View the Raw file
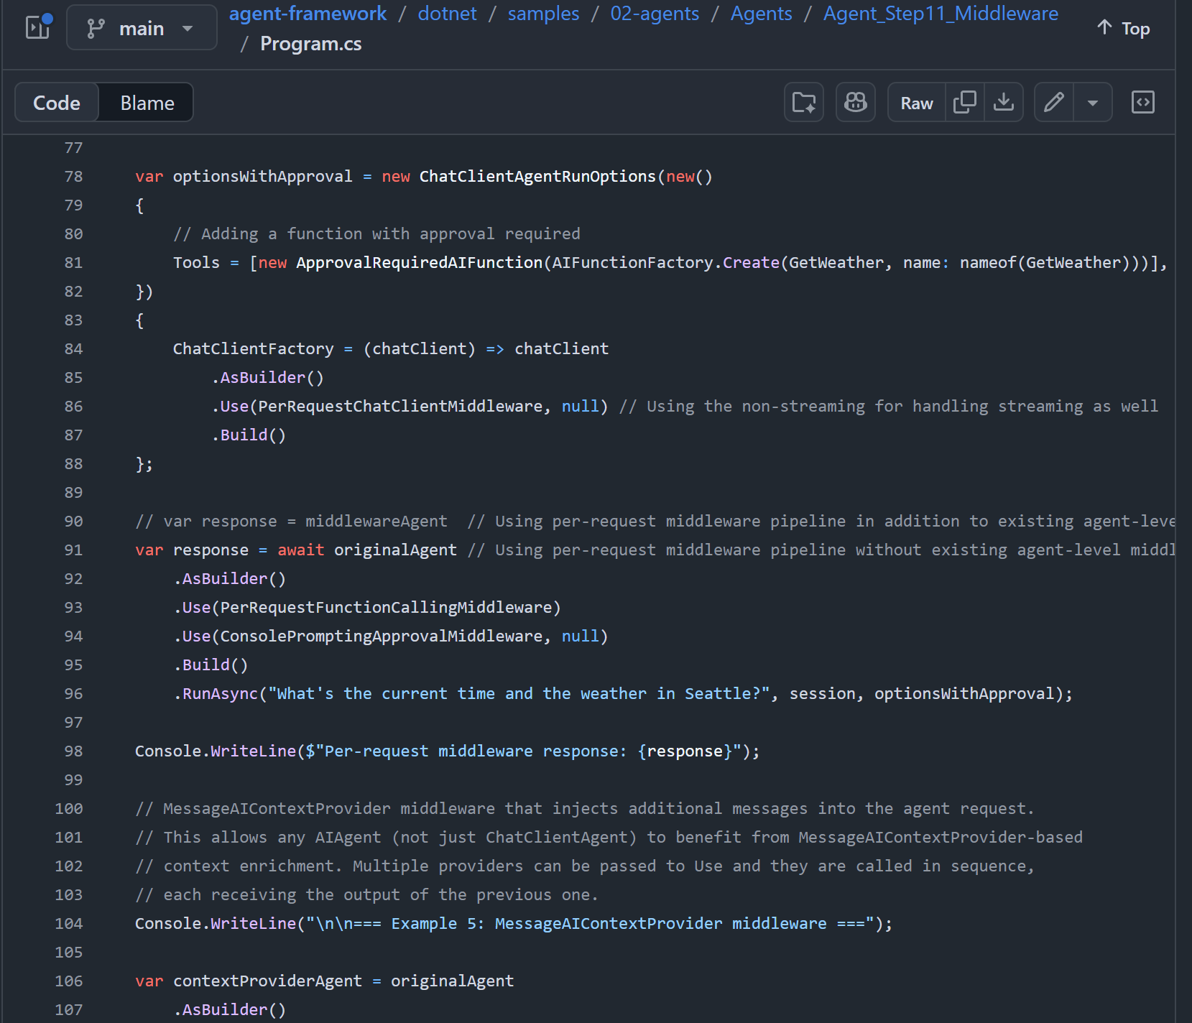1192x1023 pixels. point(917,103)
